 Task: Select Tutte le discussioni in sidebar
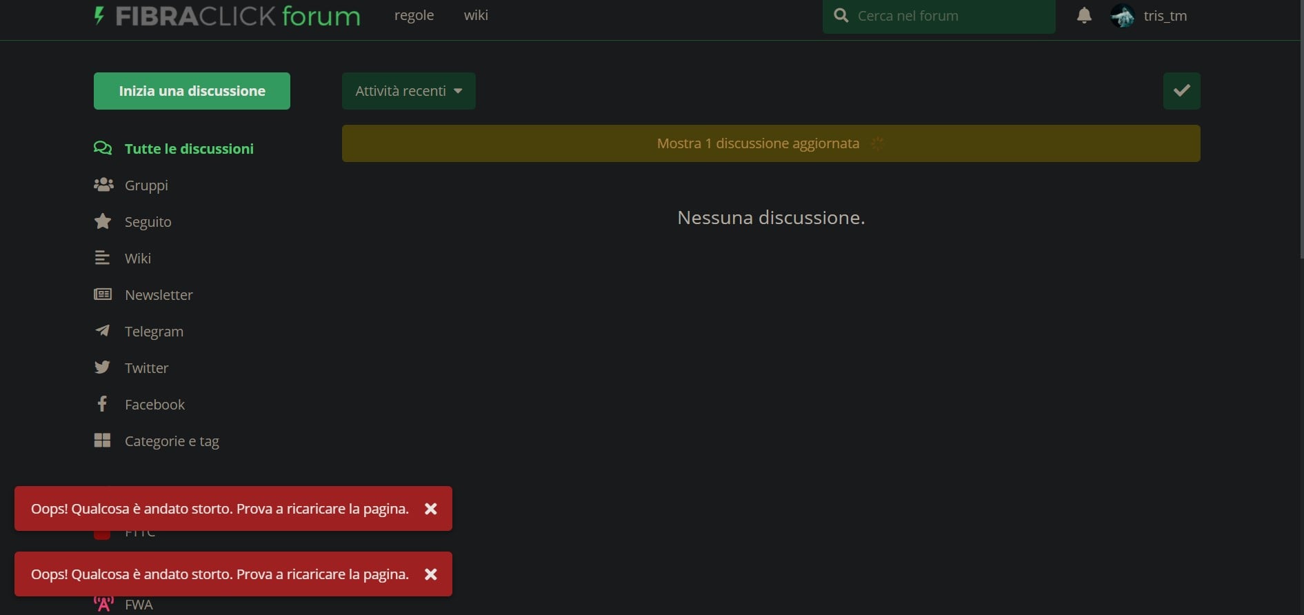(188, 149)
